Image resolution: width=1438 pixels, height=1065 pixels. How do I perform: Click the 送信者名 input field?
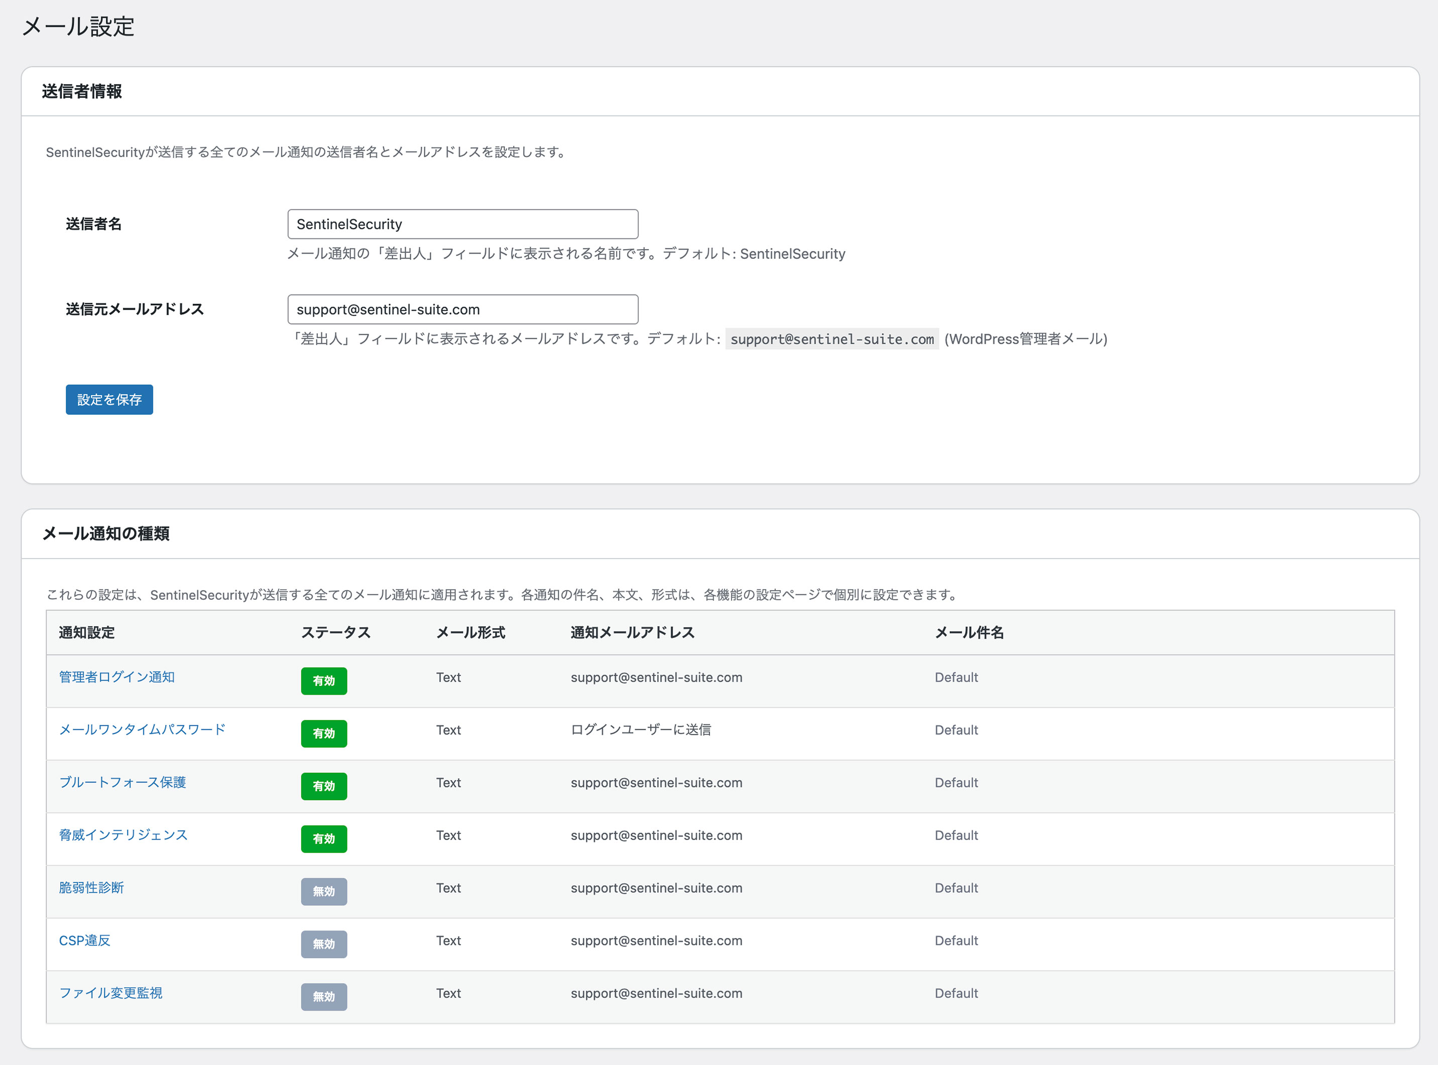[462, 224]
